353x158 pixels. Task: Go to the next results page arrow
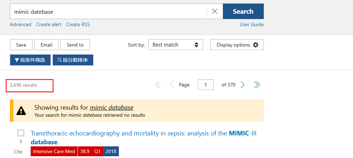pos(243,85)
